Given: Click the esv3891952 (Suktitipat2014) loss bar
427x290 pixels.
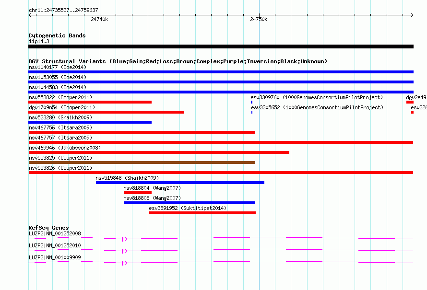Looking at the screenshot, I should point(202,213).
